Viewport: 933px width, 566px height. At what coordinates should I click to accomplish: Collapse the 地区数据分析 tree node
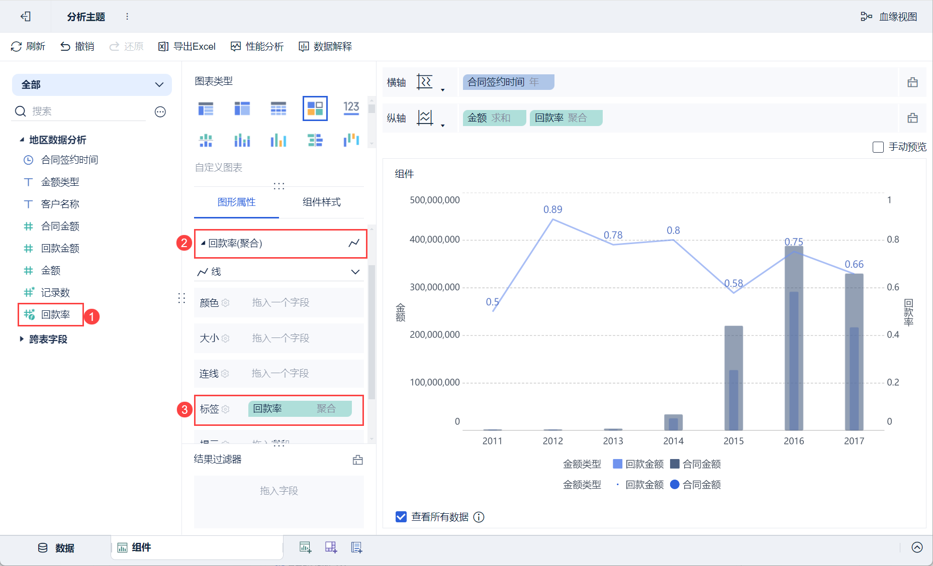click(x=22, y=140)
